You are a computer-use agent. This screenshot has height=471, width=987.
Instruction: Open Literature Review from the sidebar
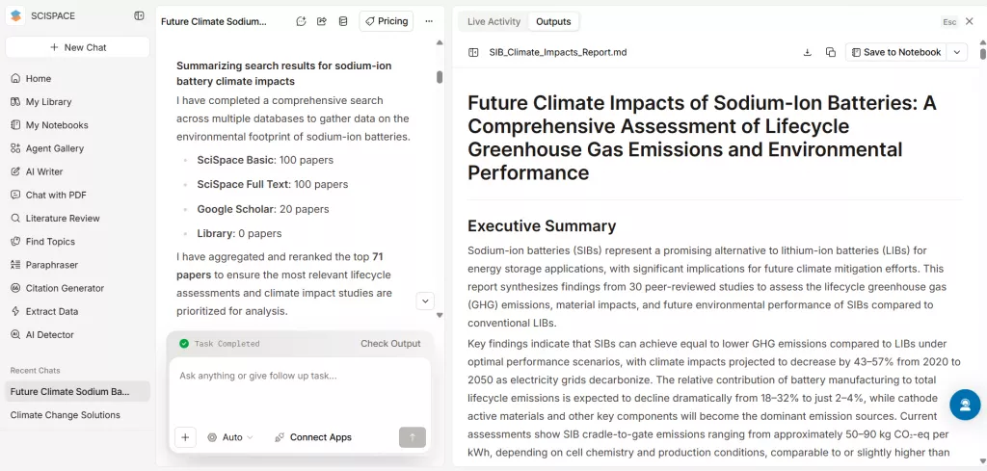click(x=63, y=219)
